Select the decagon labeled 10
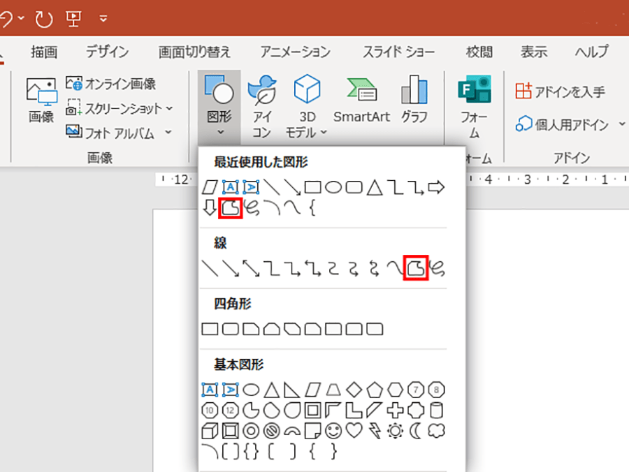Image resolution: width=629 pixels, height=472 pixels. tap(210, 411)
